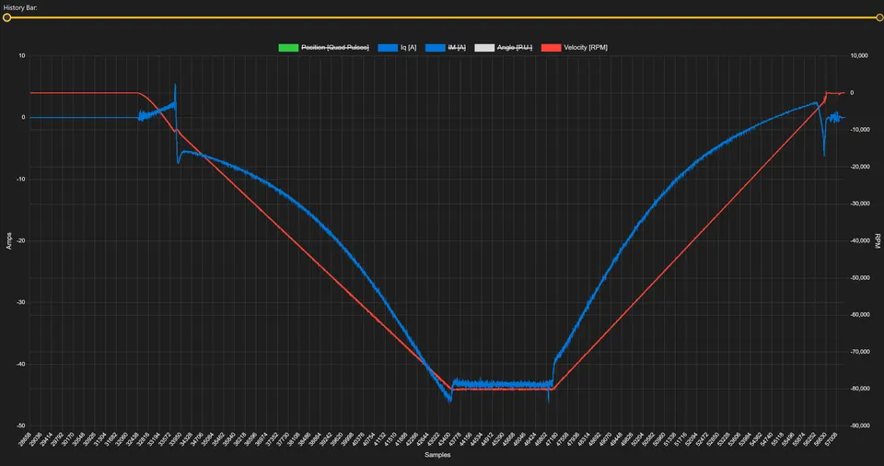Toggle the IM [A] legend label
884x466 pixels.
tap(457, 47)
